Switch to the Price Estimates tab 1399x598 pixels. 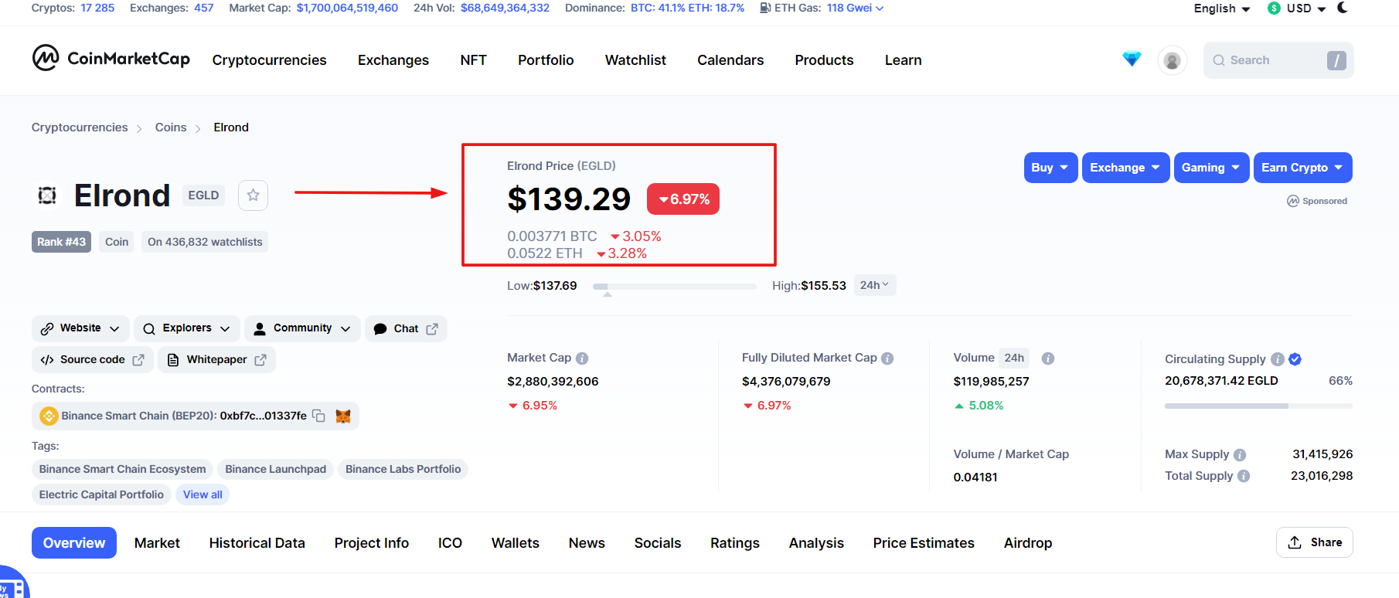(x=924, y=543)
